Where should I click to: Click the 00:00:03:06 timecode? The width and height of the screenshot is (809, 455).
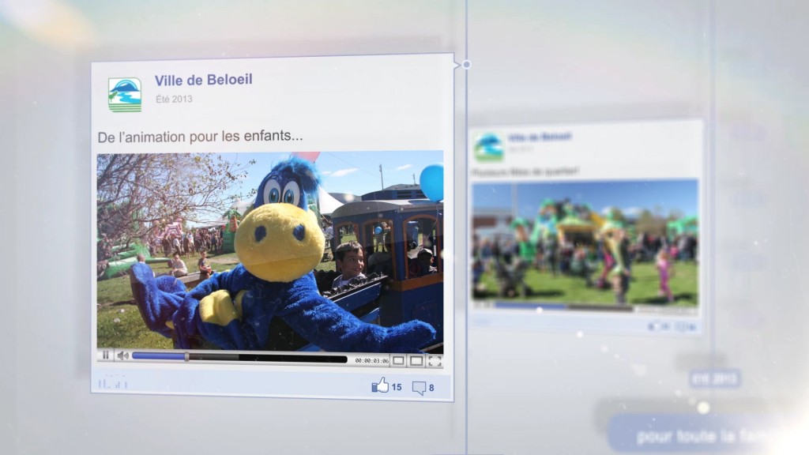[371, 360]
